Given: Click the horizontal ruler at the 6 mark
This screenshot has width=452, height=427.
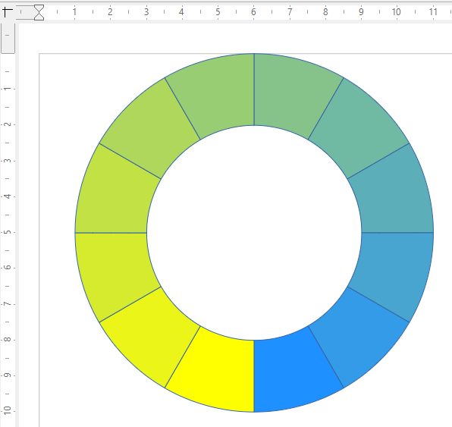Looking at the screenshot, I should (253, 12).
